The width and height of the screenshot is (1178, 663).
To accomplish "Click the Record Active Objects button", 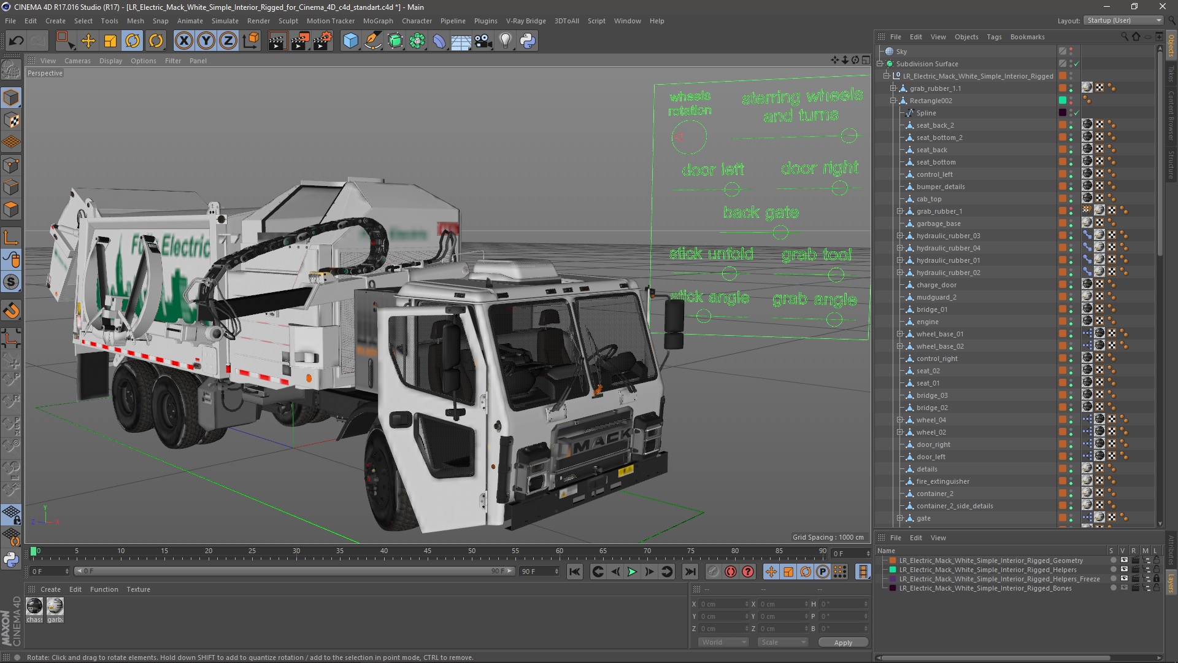I will point(713,572).
